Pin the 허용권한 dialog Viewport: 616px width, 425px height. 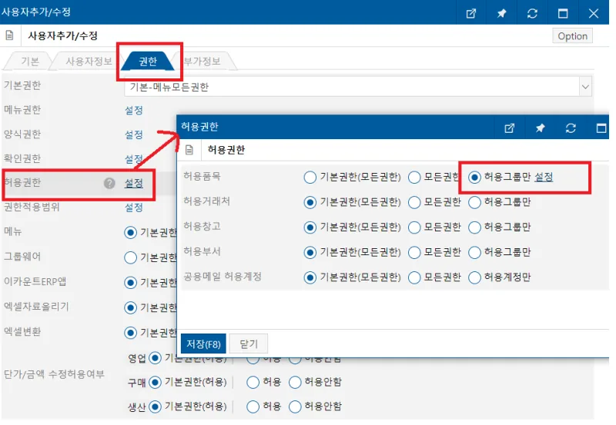[x=540, y=128]
